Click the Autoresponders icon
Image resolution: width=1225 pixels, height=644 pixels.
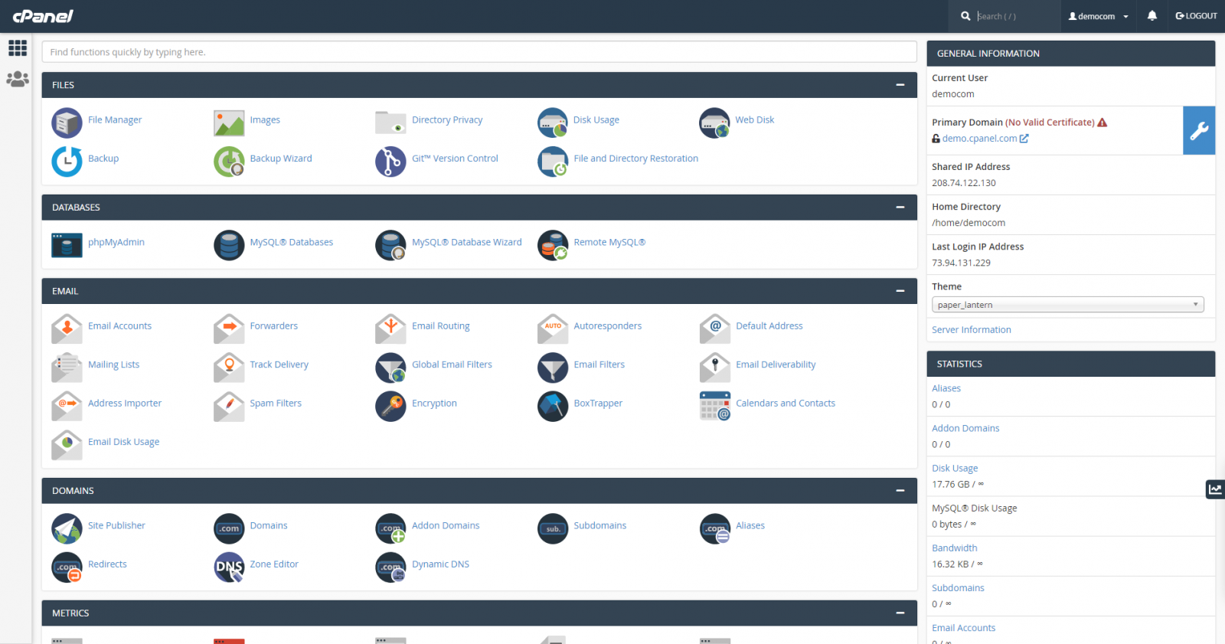coord(553,329)
